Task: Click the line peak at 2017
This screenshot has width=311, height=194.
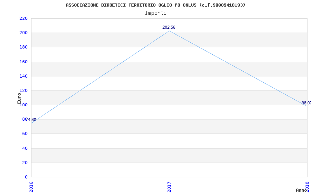Action: (x=169, y=31)
